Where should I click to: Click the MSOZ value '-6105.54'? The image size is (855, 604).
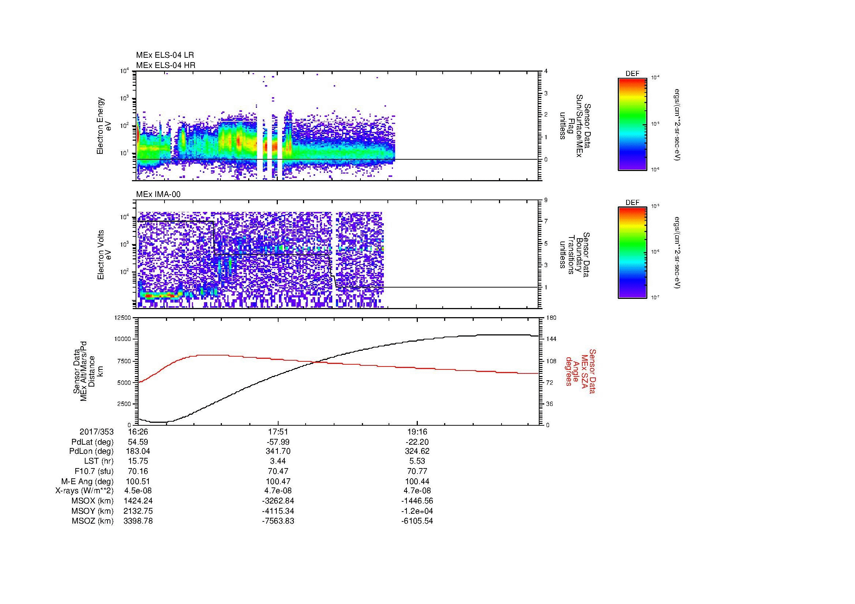[x=417, y=521]
